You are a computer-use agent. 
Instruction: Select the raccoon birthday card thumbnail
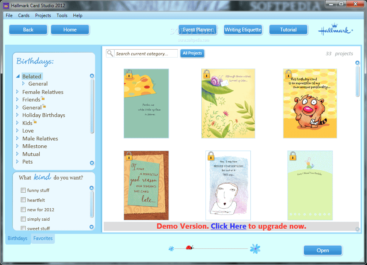pyautogui.click(x=310, y=103)
